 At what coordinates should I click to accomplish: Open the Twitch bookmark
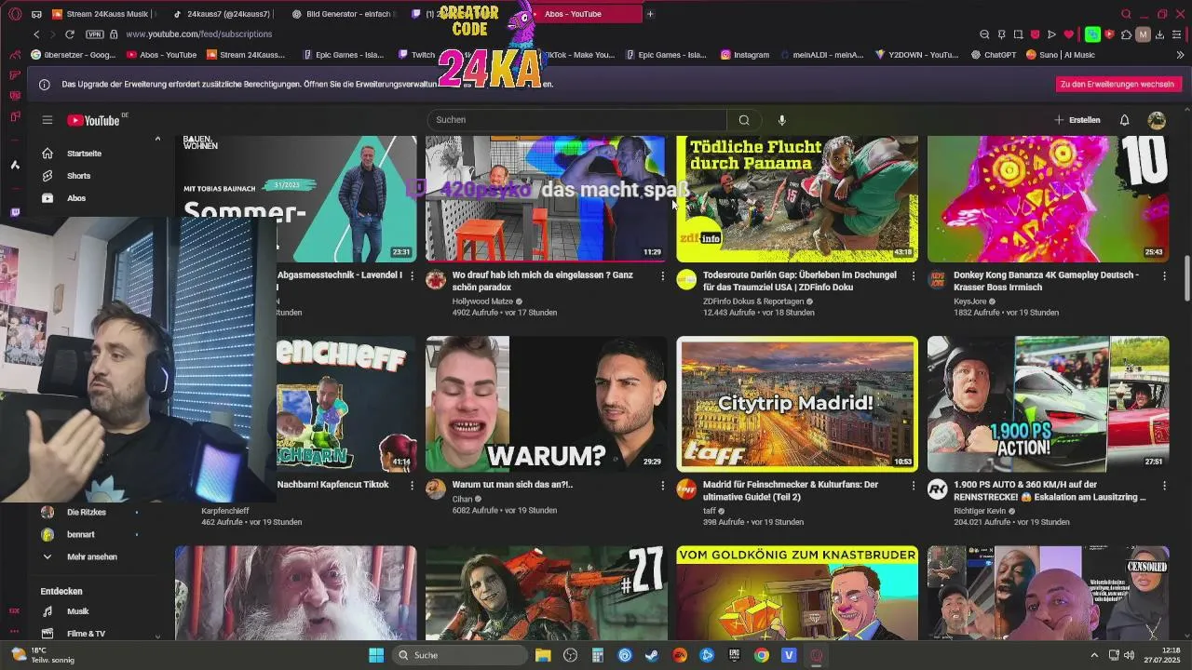(x=416, y=55)
